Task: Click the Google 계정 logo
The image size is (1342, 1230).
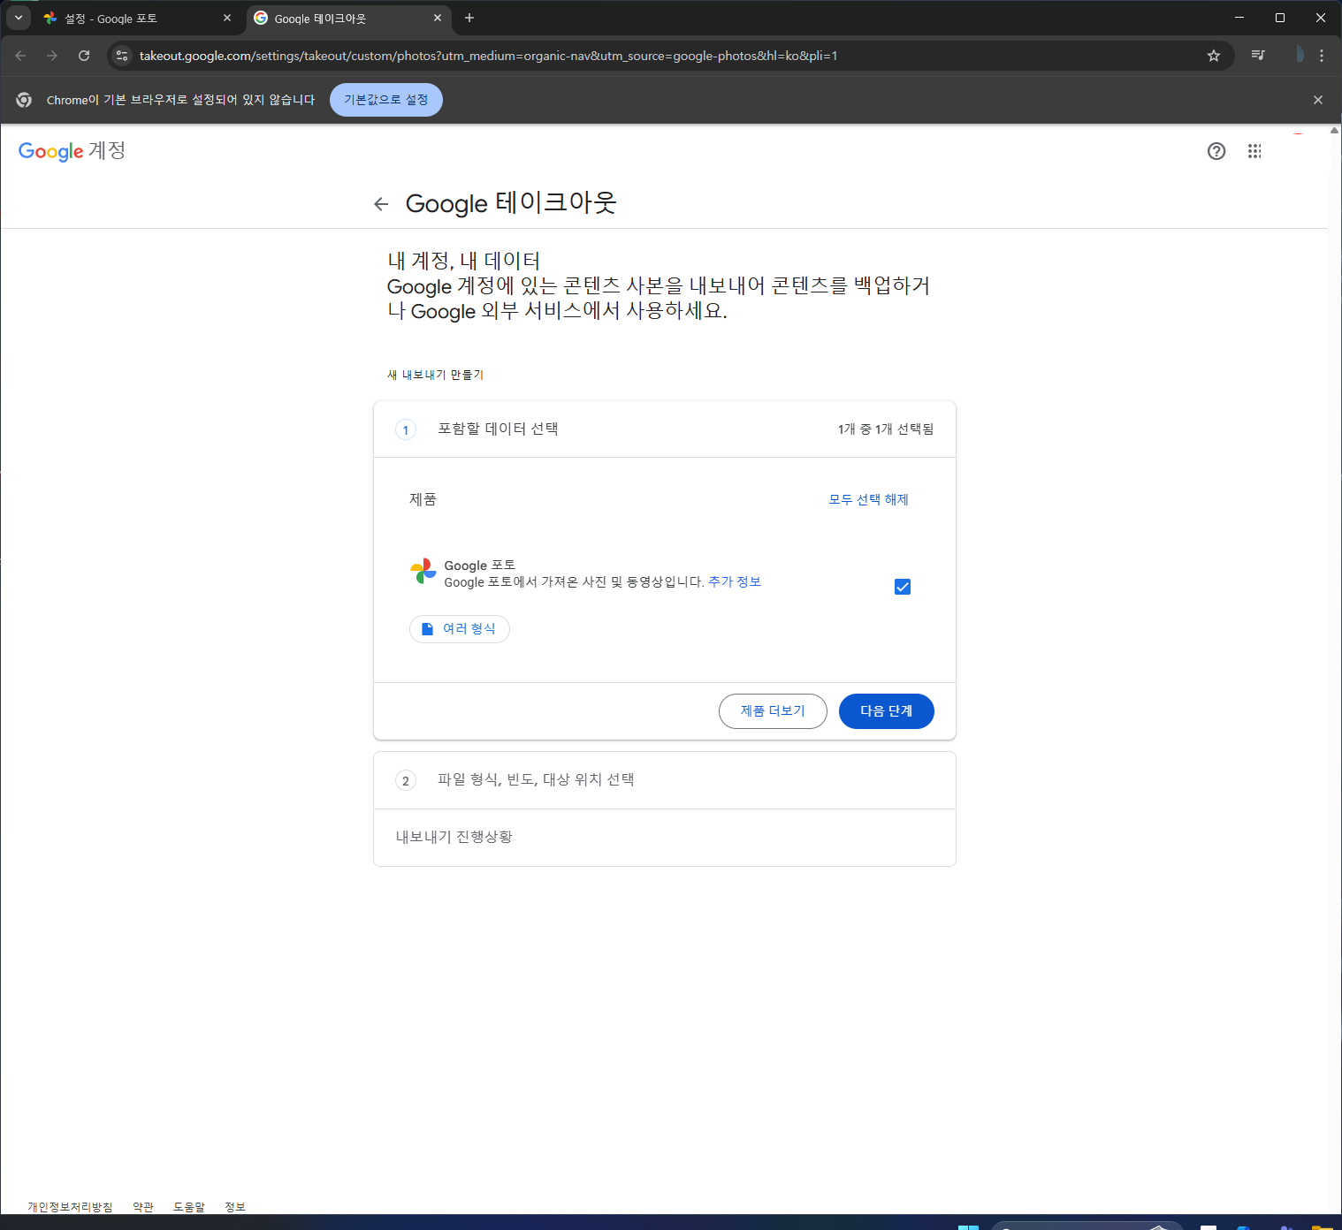Action: [72, 151]
